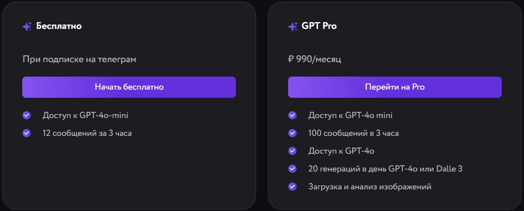Click the Pro plan Доступ к GPT-4o text

[341, 151]
